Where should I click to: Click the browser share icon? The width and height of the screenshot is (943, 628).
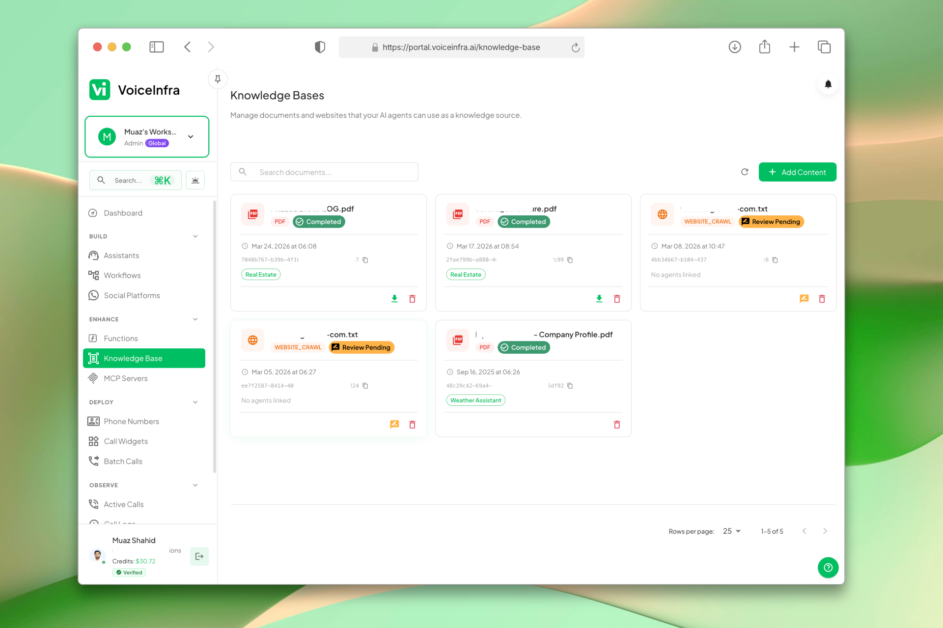point(765,47)
